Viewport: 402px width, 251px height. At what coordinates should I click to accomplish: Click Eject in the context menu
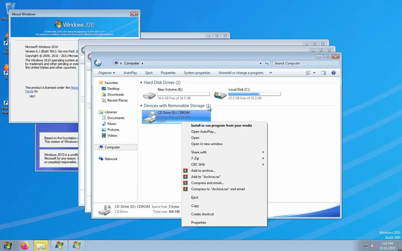tap(224, 197)
